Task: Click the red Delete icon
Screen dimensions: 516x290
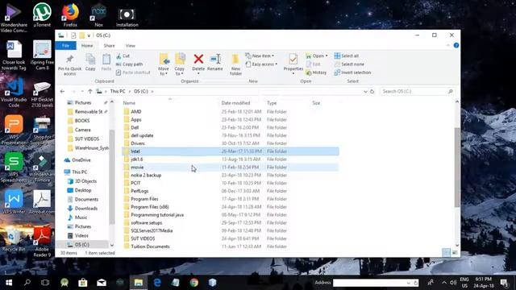Action: coord(198,59)
